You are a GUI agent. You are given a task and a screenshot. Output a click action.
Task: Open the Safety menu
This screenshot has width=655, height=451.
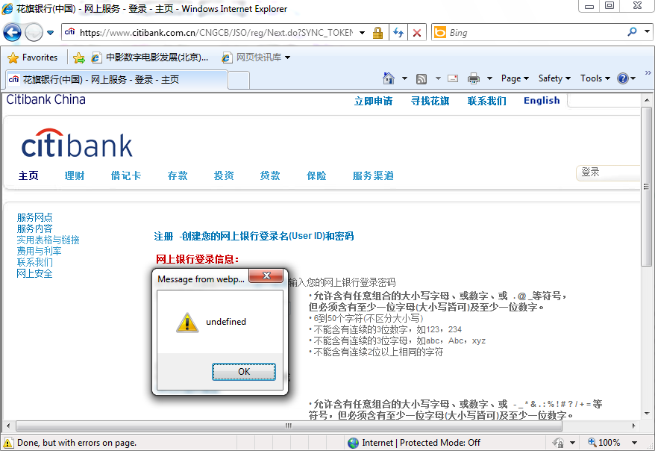point(554,78)
